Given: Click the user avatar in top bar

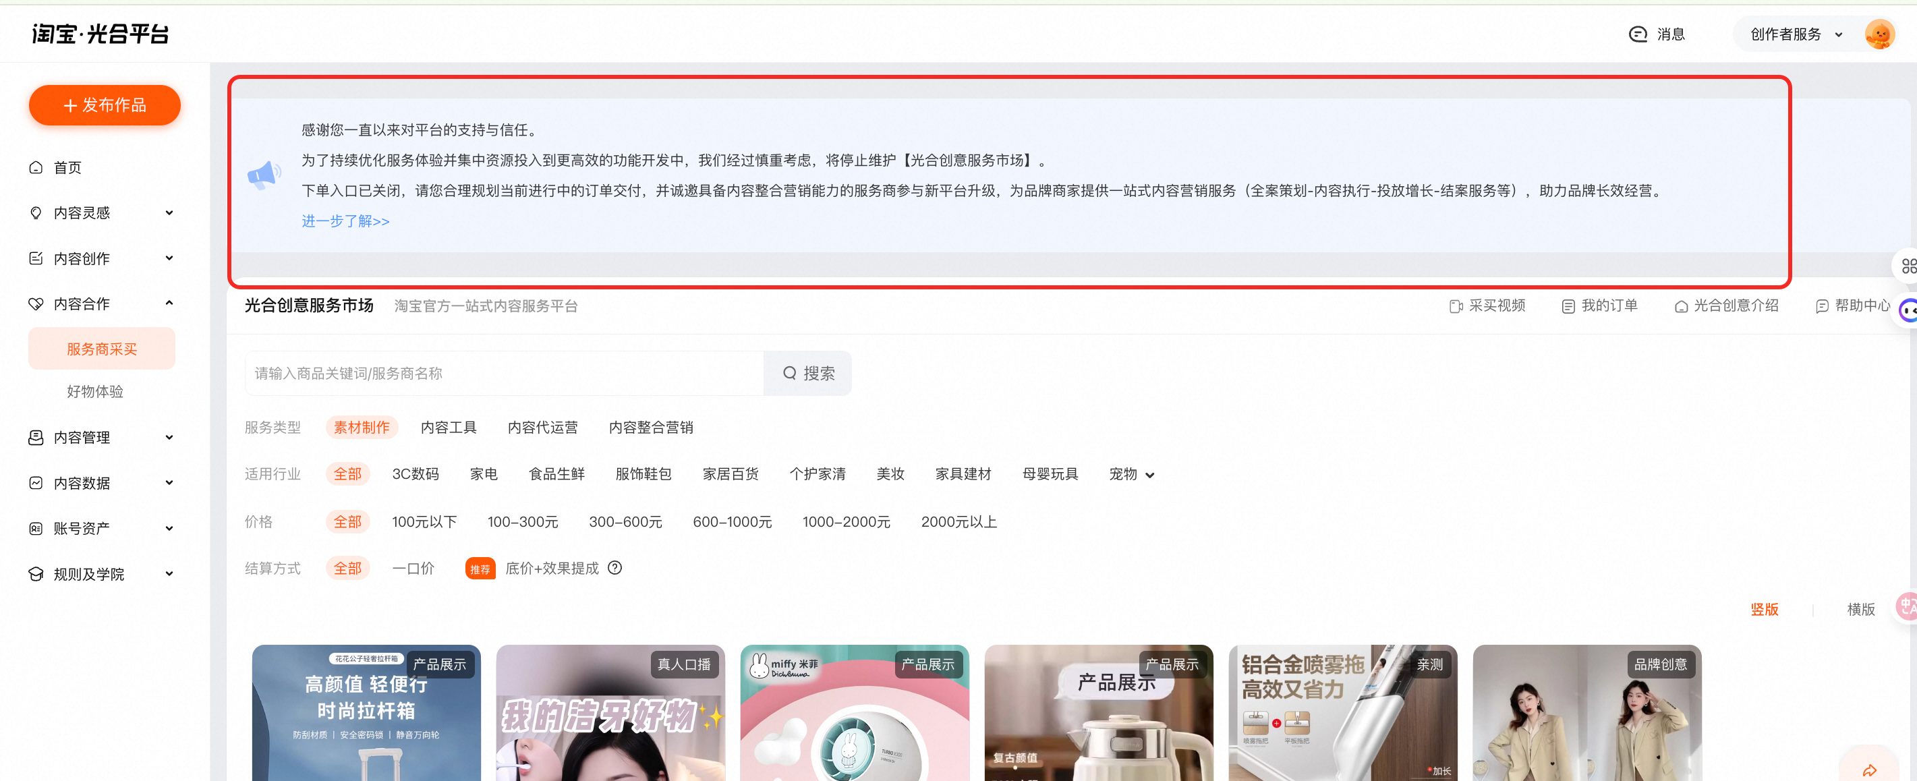Looking at the screenshot, I should tap(1879, 34).
